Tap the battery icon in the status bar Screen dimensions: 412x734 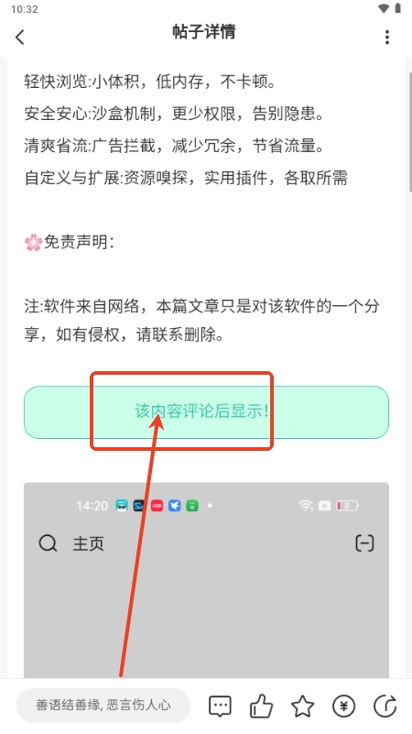click(398, 8)
